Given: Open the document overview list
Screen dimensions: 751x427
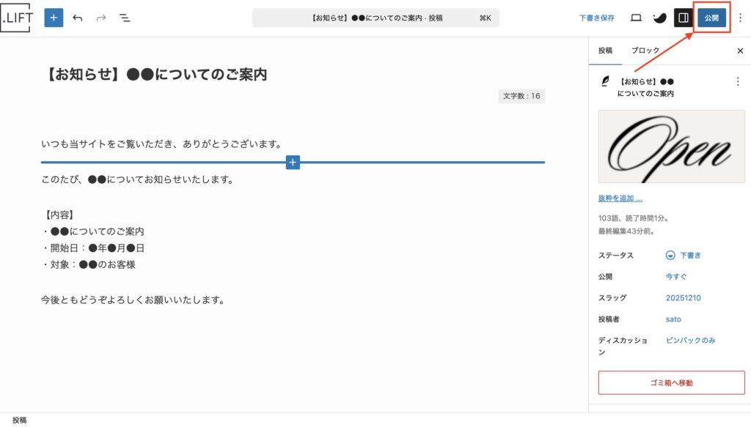Looking at the screenshot, I should pos(125,18).
